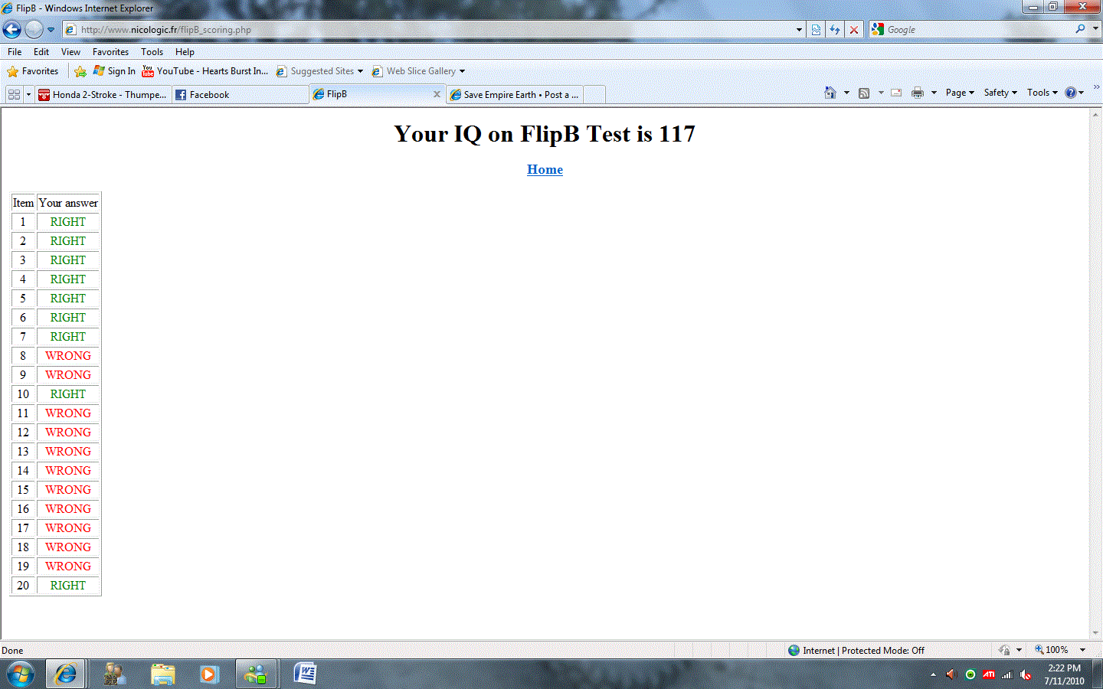Click the Home link on the page
1103x689 pixels.
pyautogui.click(x=545, y=169)
